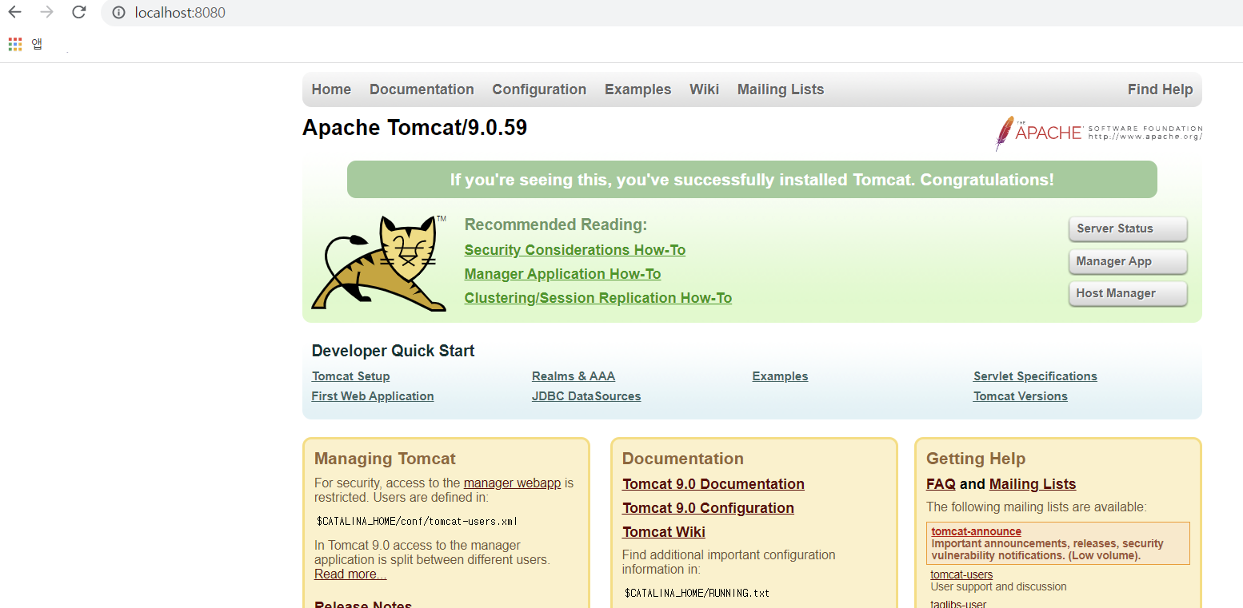Click the manager webapp link
The height and width of the screenshot is (608, 1243).
point(512,483)
